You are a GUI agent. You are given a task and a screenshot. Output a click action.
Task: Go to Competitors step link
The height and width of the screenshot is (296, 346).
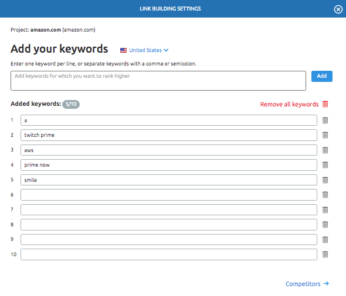pos(303,284)
